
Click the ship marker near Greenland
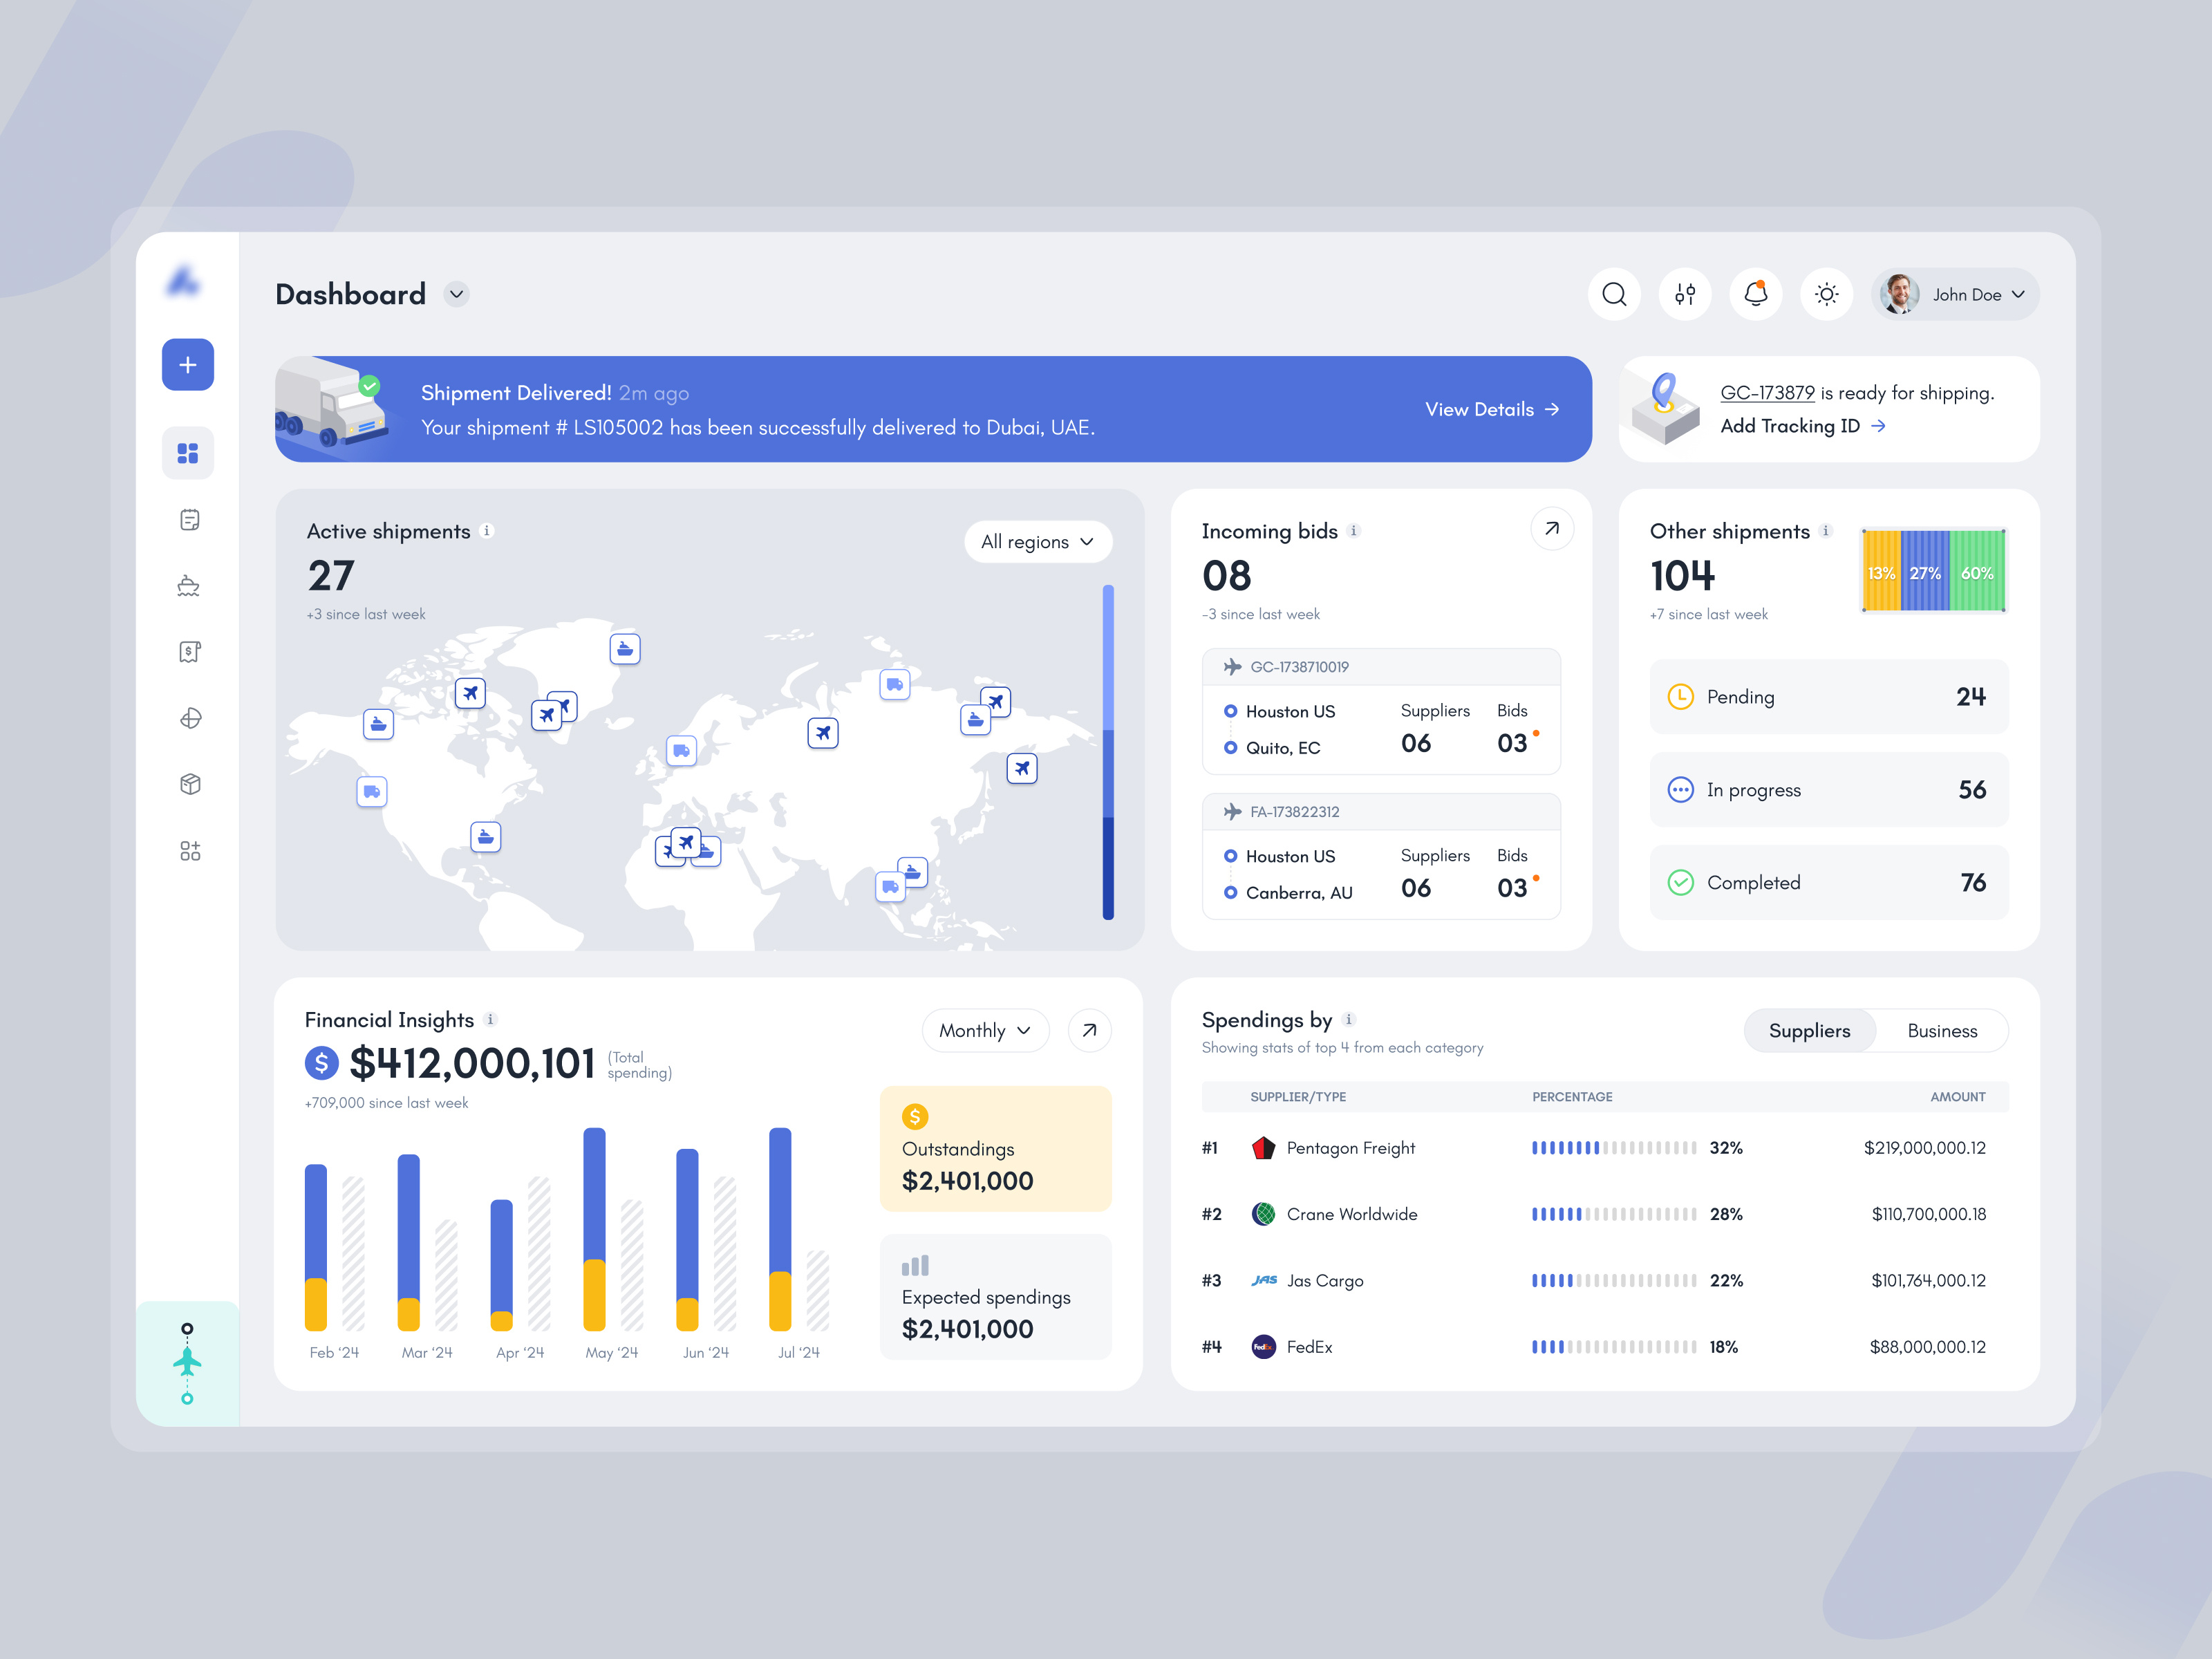click(625, 649)
